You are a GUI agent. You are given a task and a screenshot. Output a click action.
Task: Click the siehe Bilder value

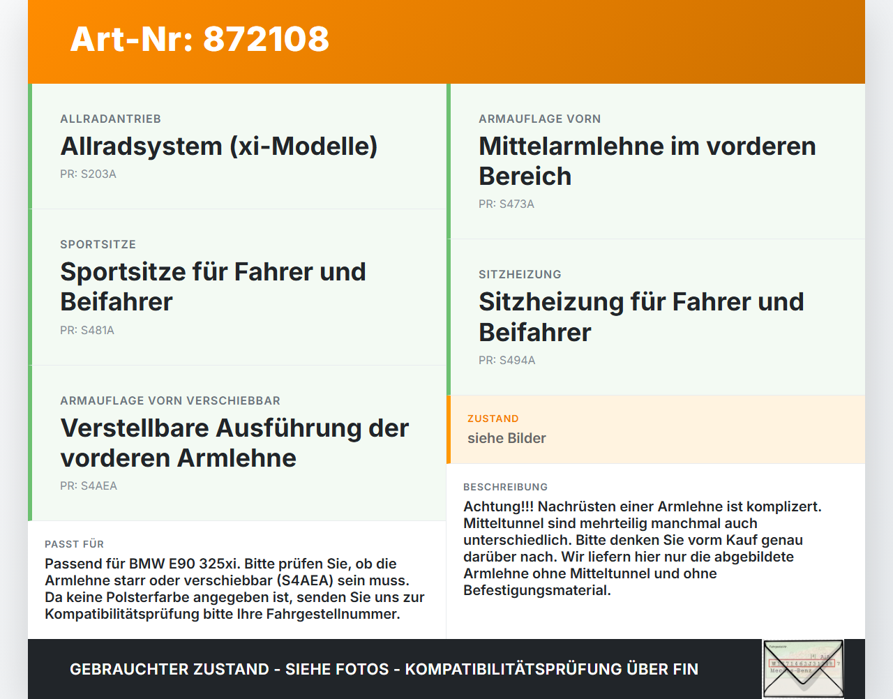pos(506,438)
